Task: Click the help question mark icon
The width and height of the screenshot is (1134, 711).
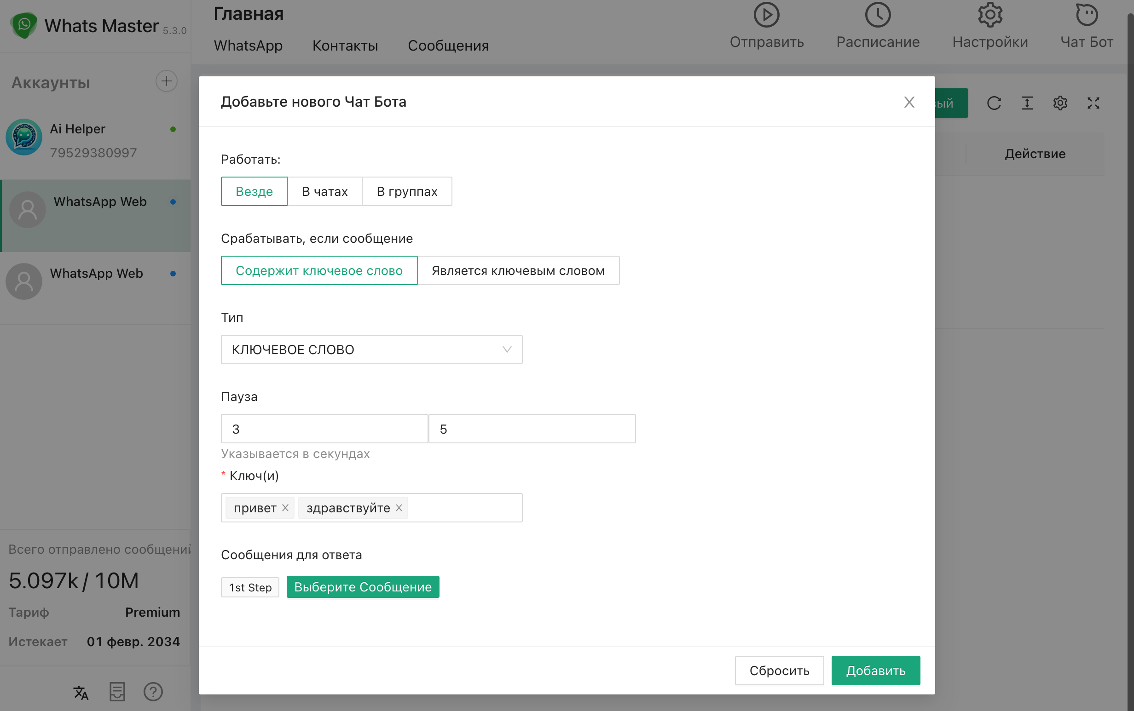Action: 153,692
